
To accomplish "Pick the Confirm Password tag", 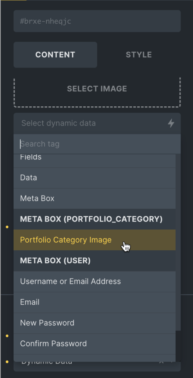I will [x=94, y=344].
